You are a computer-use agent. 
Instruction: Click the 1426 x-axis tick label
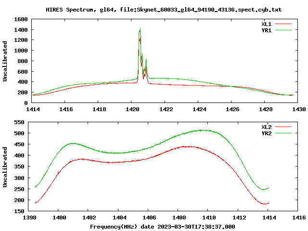click(232, 109)
